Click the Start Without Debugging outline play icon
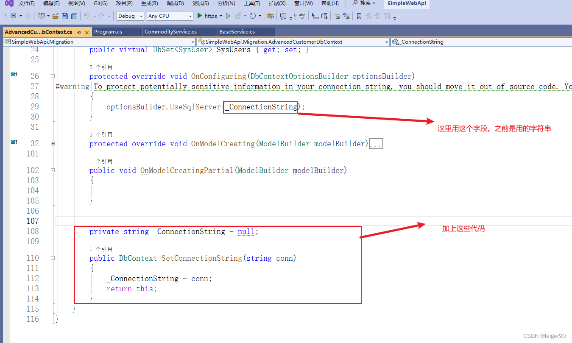This screenshot has height=343, width=572. (228, 16)
